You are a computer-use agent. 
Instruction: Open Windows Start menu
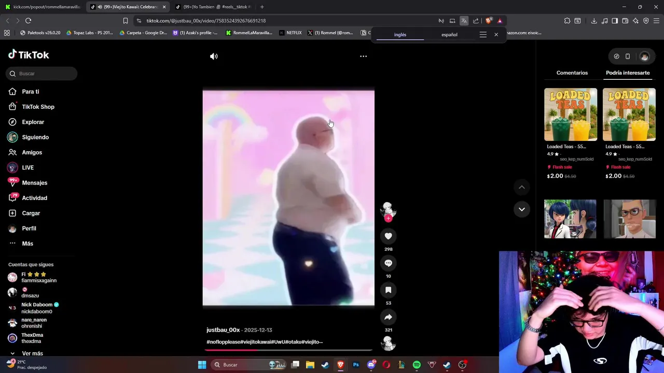tap(202, 365)
